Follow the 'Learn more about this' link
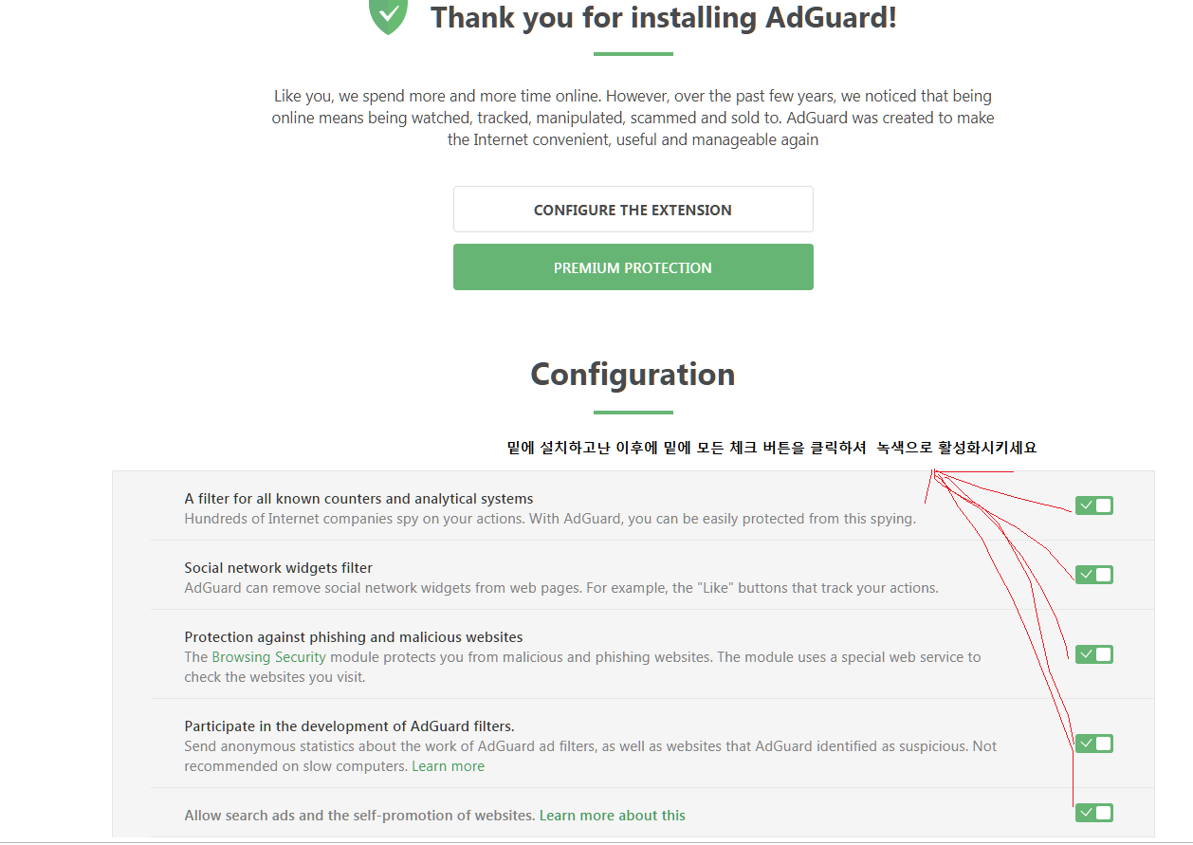The width and height of the screenshot is (1193, 845). [x=612, y=816]
